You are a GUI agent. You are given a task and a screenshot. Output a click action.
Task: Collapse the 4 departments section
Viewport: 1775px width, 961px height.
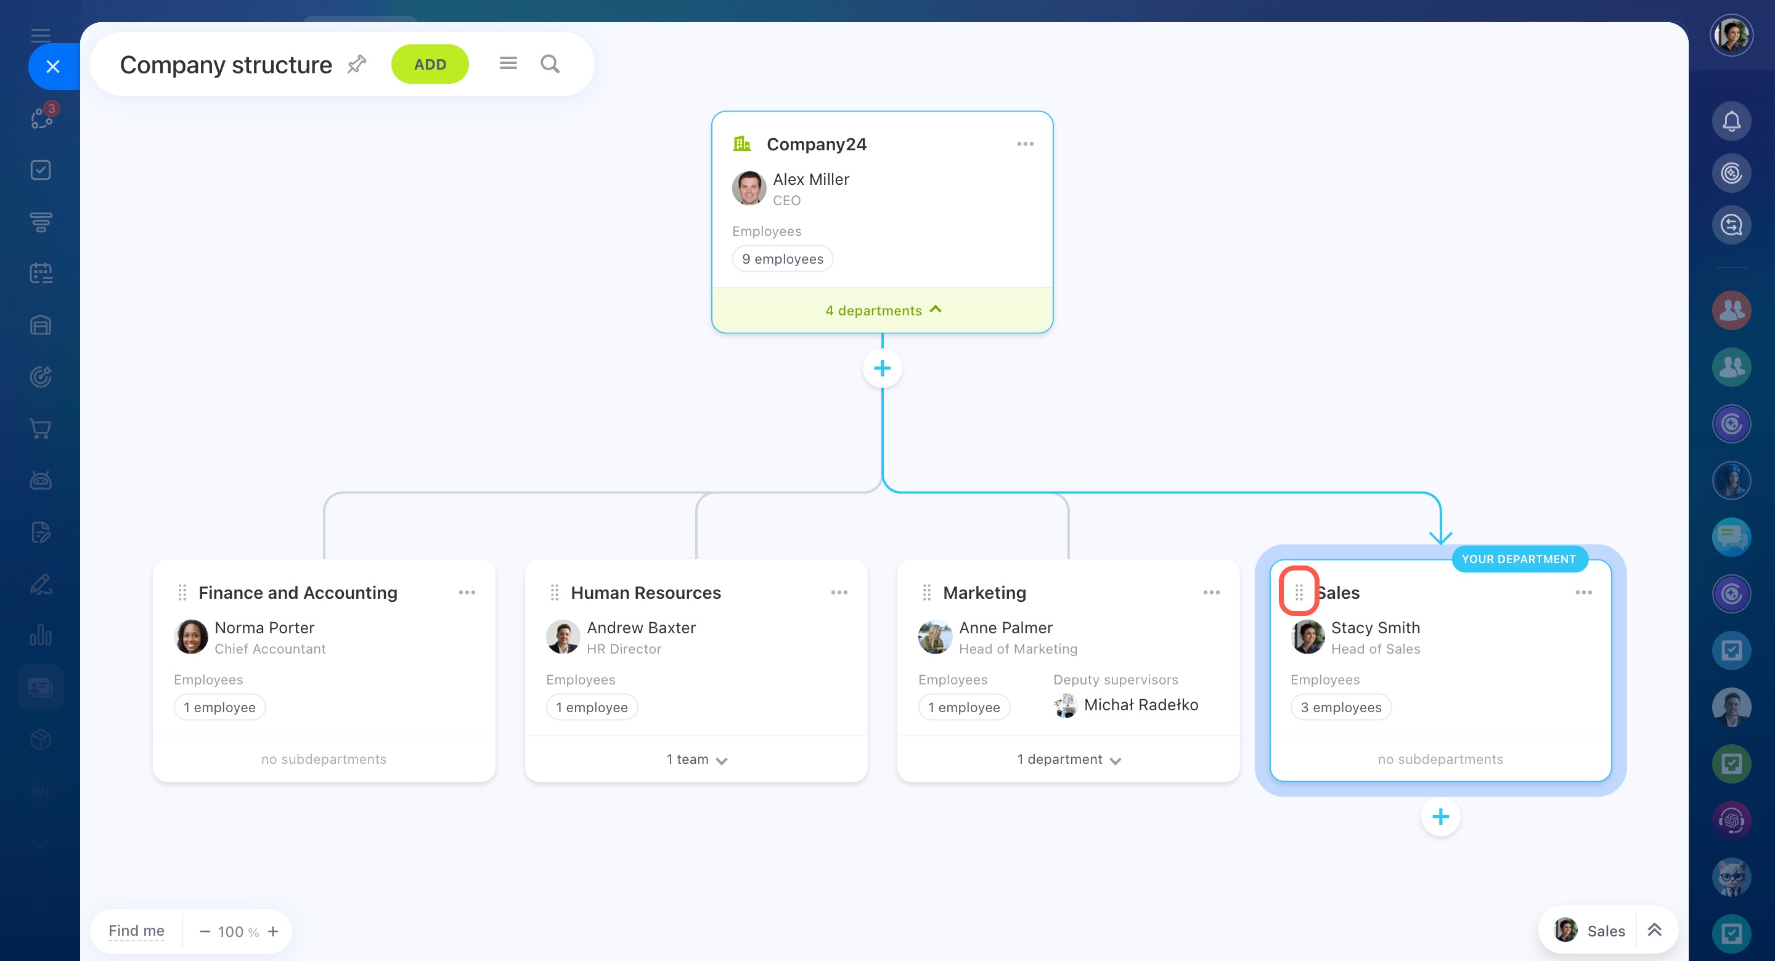click(883, 310)
